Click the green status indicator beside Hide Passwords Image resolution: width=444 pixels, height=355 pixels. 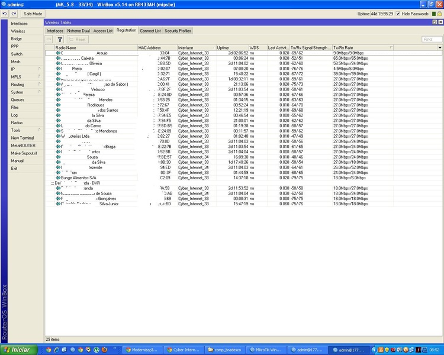(x=434, y=14)
